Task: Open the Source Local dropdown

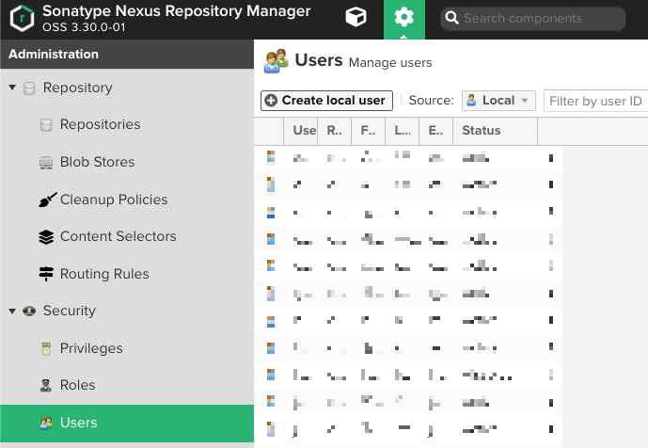Action: (x=498, y=101)
